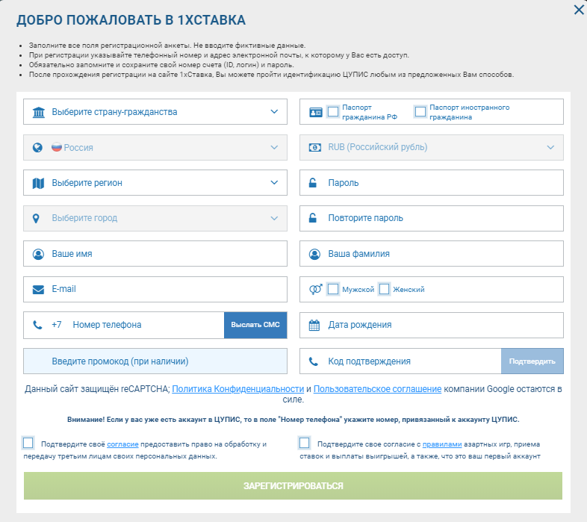Open the Россия country dropdown
This screenshot has width=587, height=522.
[x=155, y=148]
